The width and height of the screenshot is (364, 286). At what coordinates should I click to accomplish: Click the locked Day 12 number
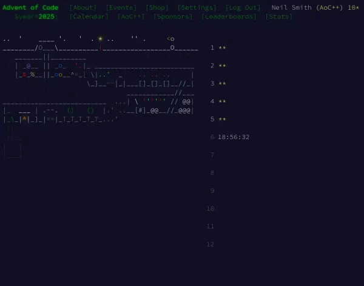point(211,245)
